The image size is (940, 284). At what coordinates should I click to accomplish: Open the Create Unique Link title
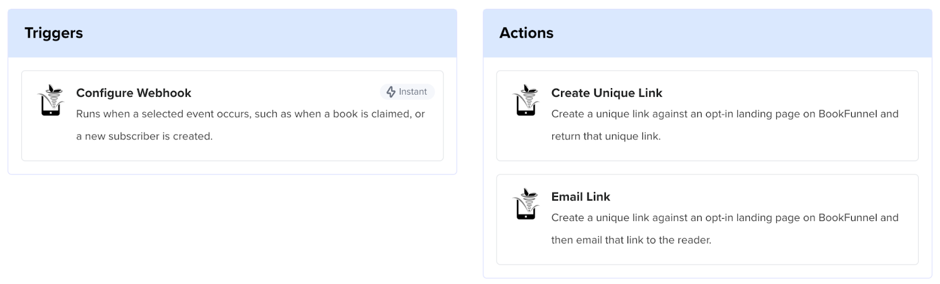[x=606, y=93]
